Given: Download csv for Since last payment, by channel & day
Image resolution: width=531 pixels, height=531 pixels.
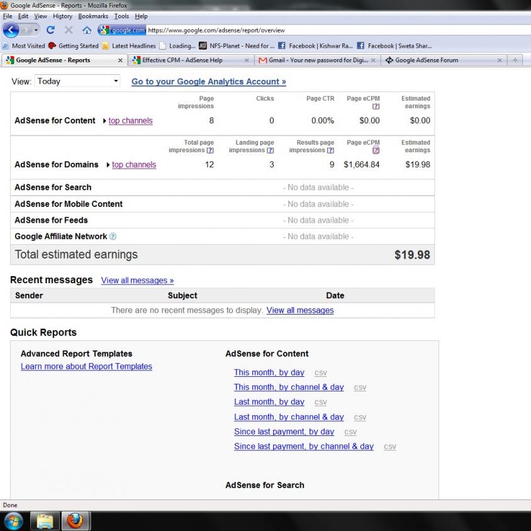Looking at the screenshot, I should coord(389,447).
